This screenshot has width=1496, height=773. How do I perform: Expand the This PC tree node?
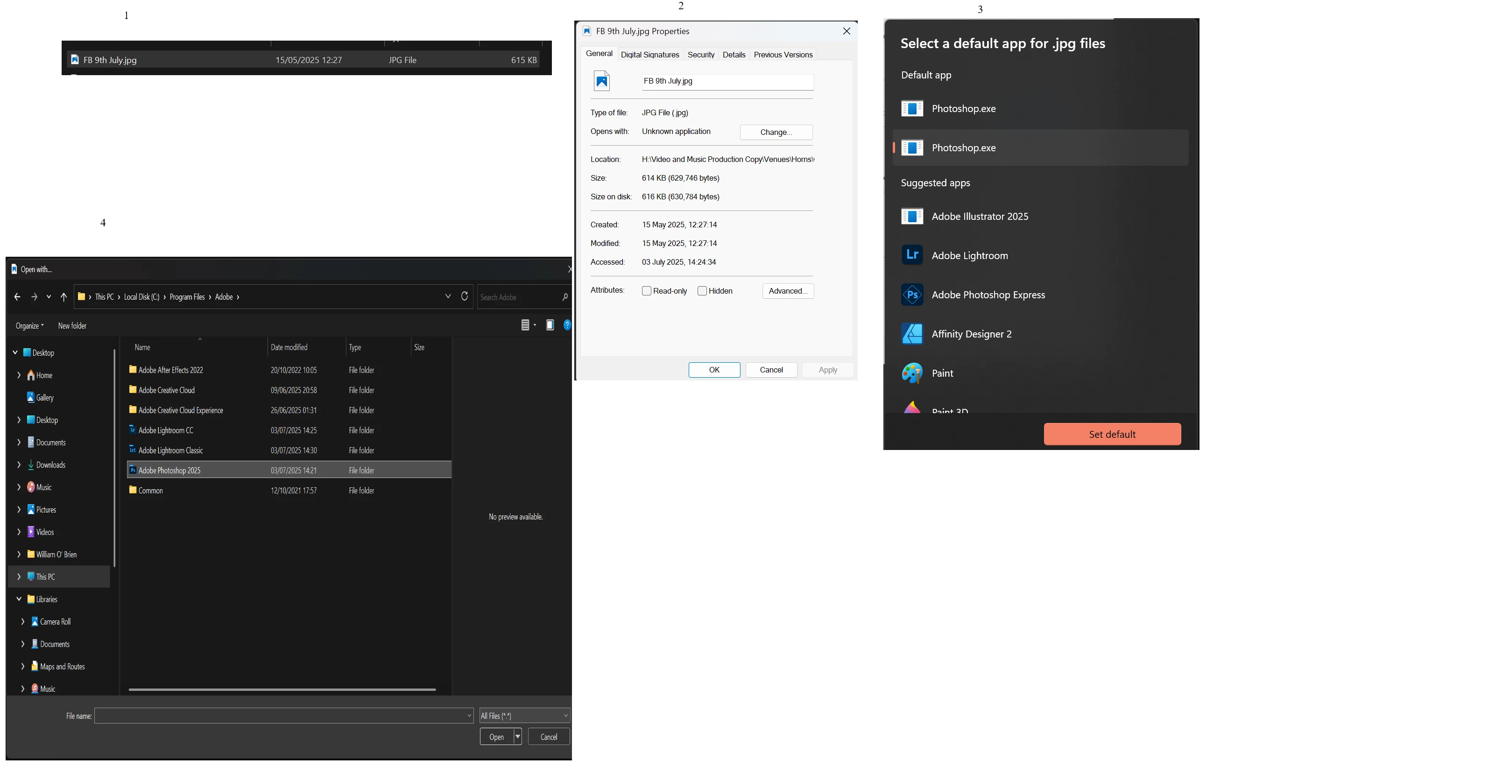pyautogui.click(x=19, y=576)
